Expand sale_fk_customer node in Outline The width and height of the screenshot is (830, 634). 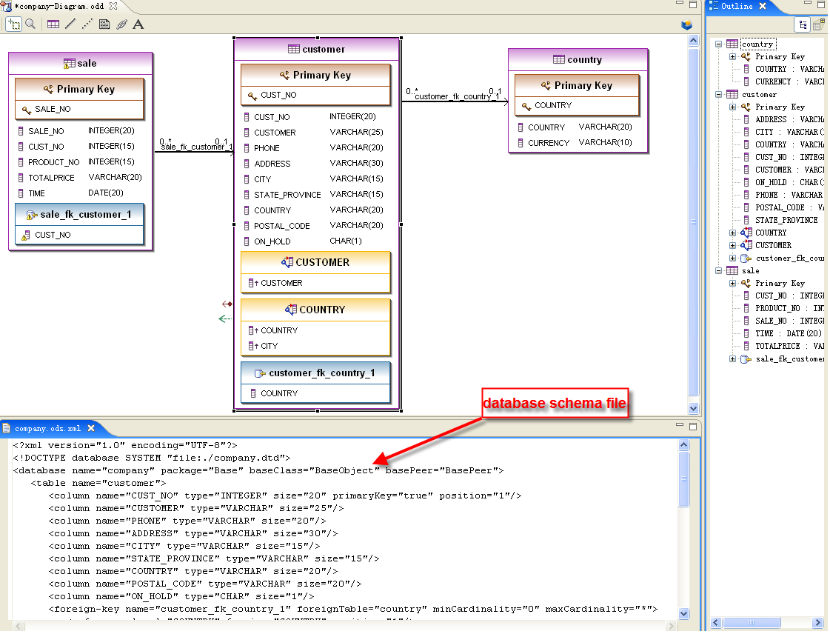coord(732,359)
